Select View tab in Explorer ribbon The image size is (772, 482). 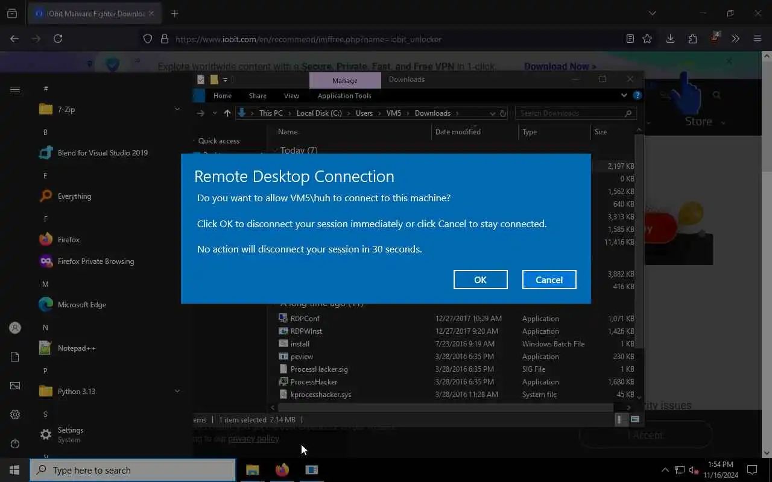pos(291,96)
